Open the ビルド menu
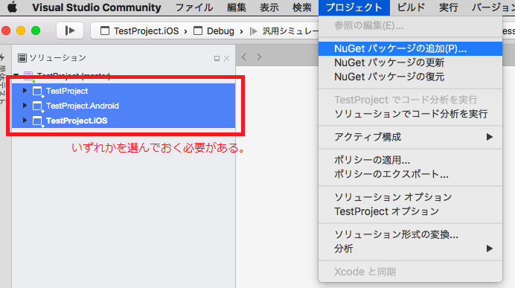Viewport: 515px width, 288px height. coord(411,7)
